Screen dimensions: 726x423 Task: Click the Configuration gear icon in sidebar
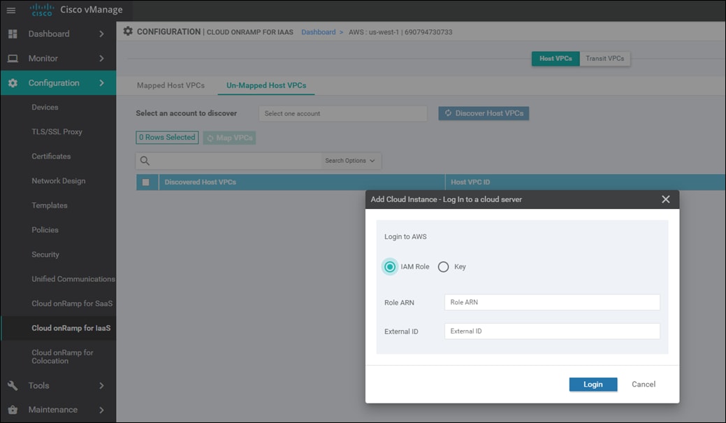(13, 83)
